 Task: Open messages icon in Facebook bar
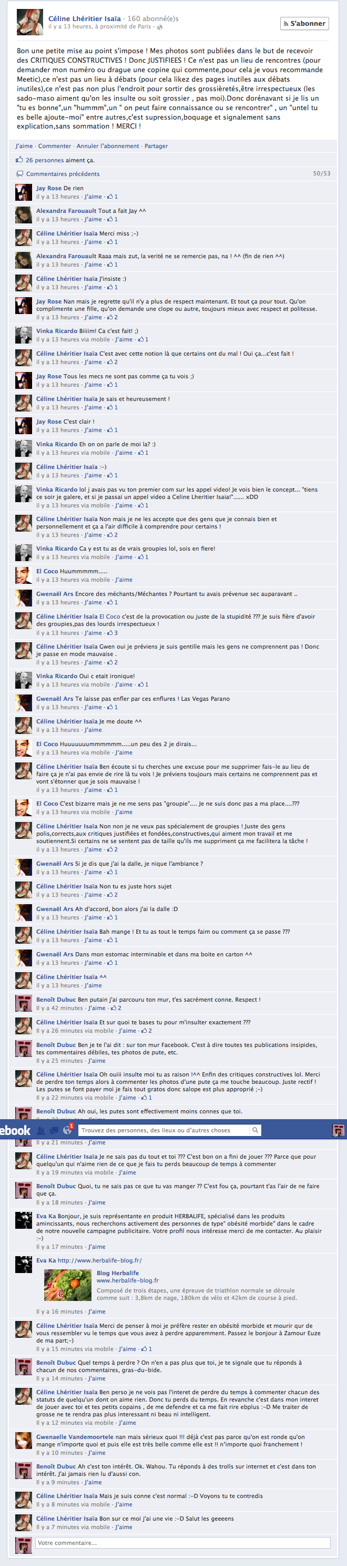pos(55,1130)
